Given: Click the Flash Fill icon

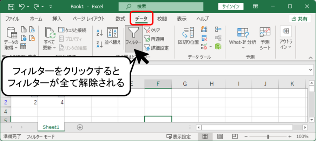Looking at the screenshot, I should pyautogui.click(x=204, y=29).
